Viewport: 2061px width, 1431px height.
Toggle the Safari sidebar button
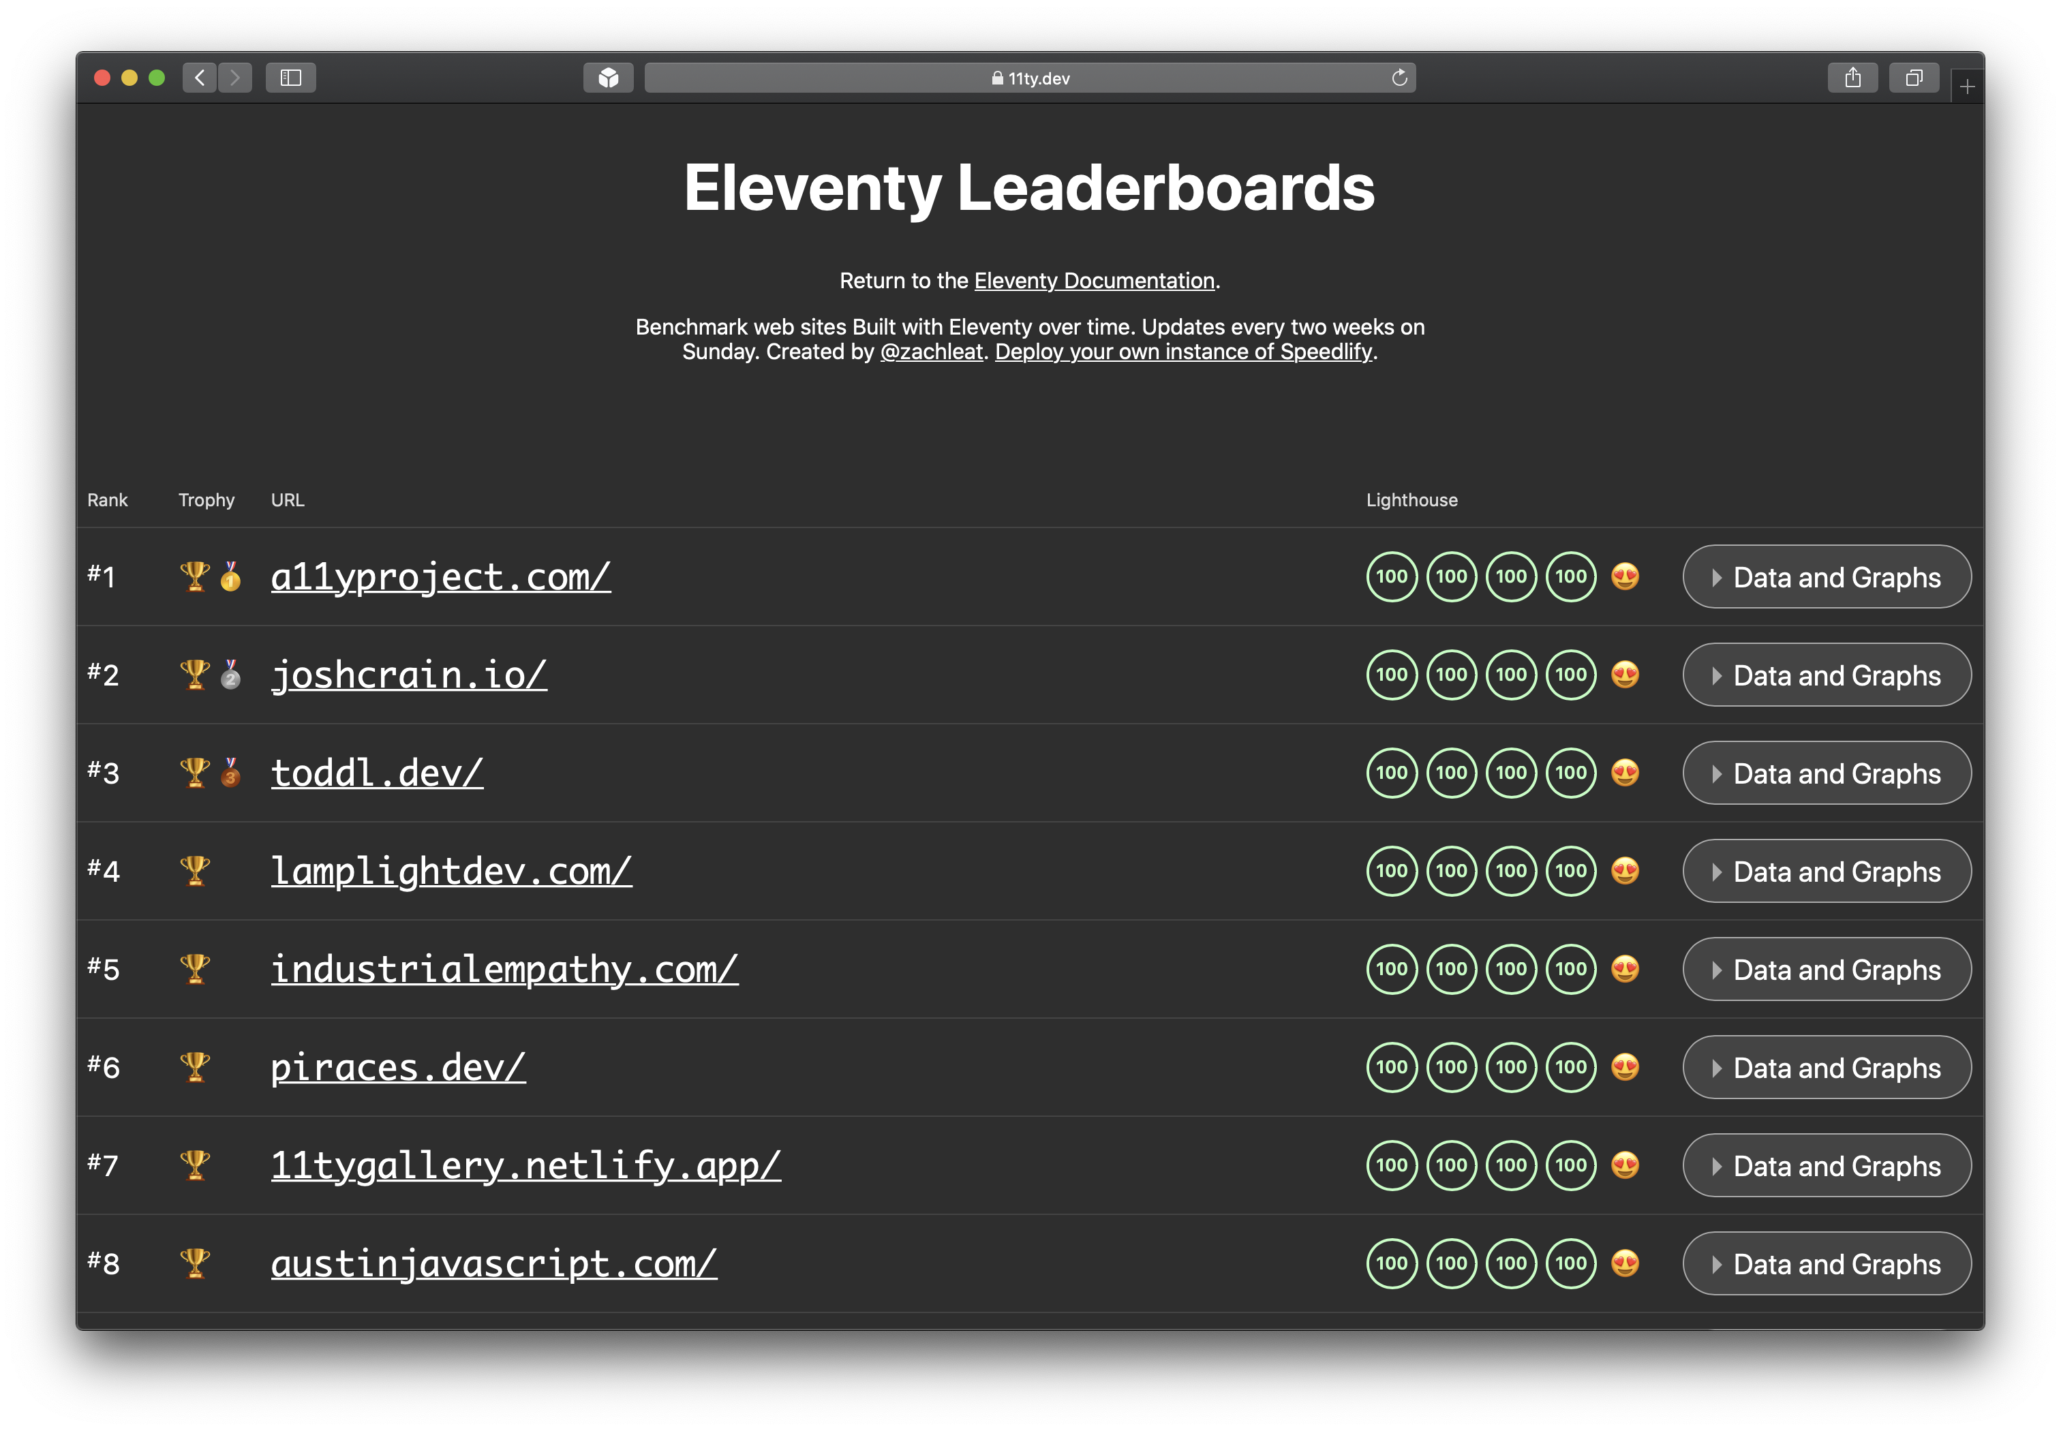(x=290, y=78)
